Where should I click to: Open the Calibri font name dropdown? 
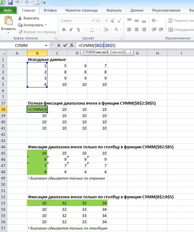click(x=93, y=21)
